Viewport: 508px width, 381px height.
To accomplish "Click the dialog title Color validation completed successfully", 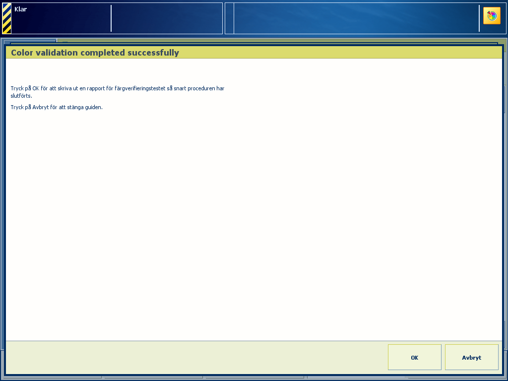I will pyautogui.click(x=95, y=53).
